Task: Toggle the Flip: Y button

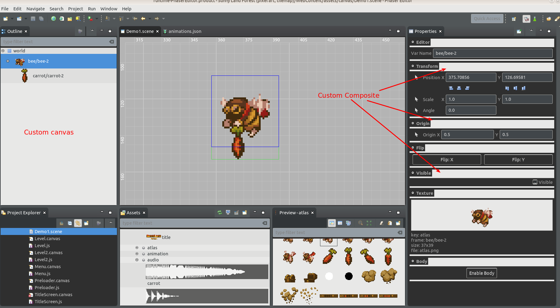Action: (518, 159)
